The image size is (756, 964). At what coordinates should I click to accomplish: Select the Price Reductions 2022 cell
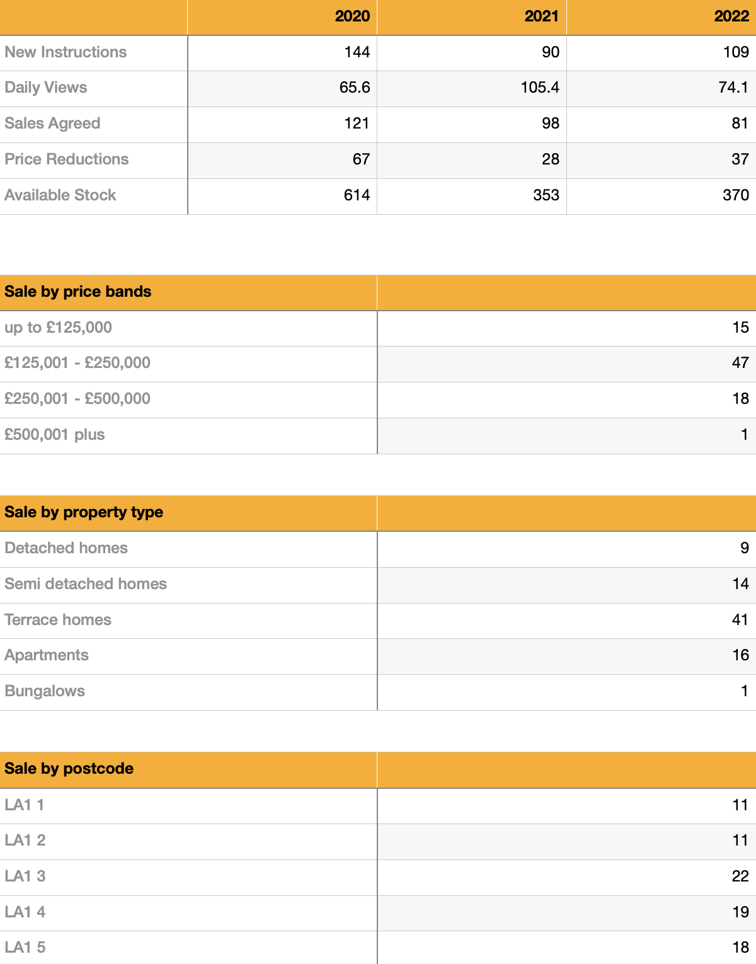(740, 159)
